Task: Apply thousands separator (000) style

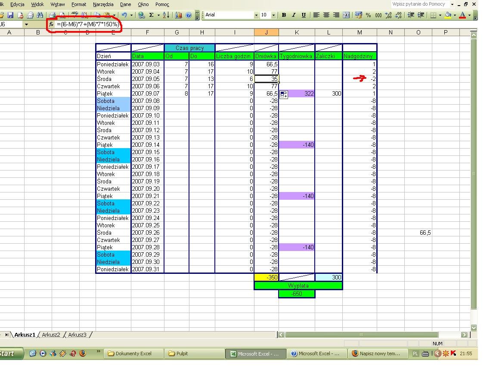Action: tap(378, 15)
